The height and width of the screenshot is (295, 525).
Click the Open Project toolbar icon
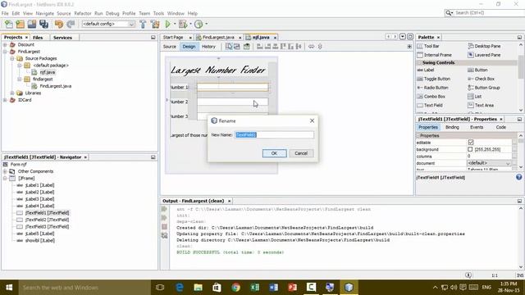32,24
